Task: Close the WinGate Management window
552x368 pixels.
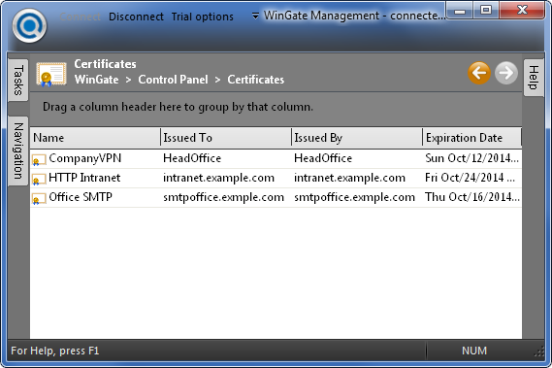Action: click(522, 11)
